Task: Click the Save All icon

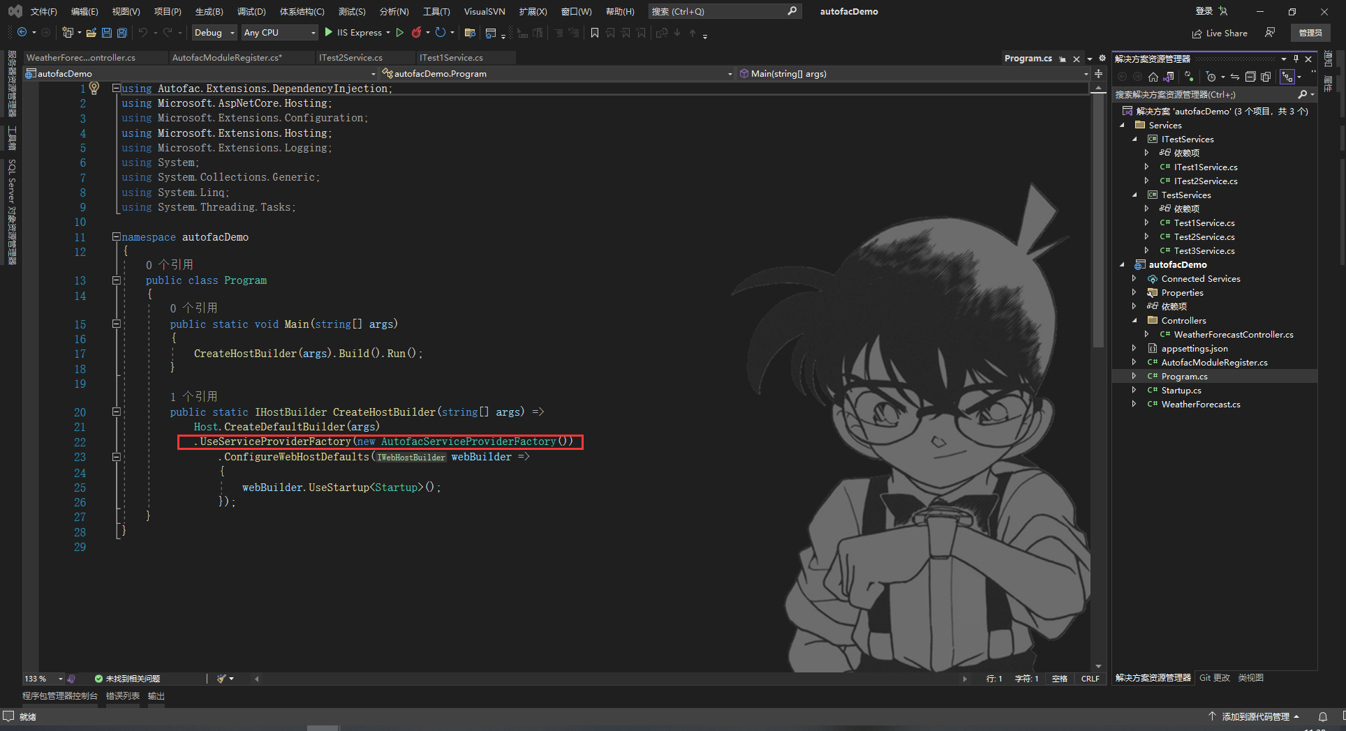Action: point(122,33)
